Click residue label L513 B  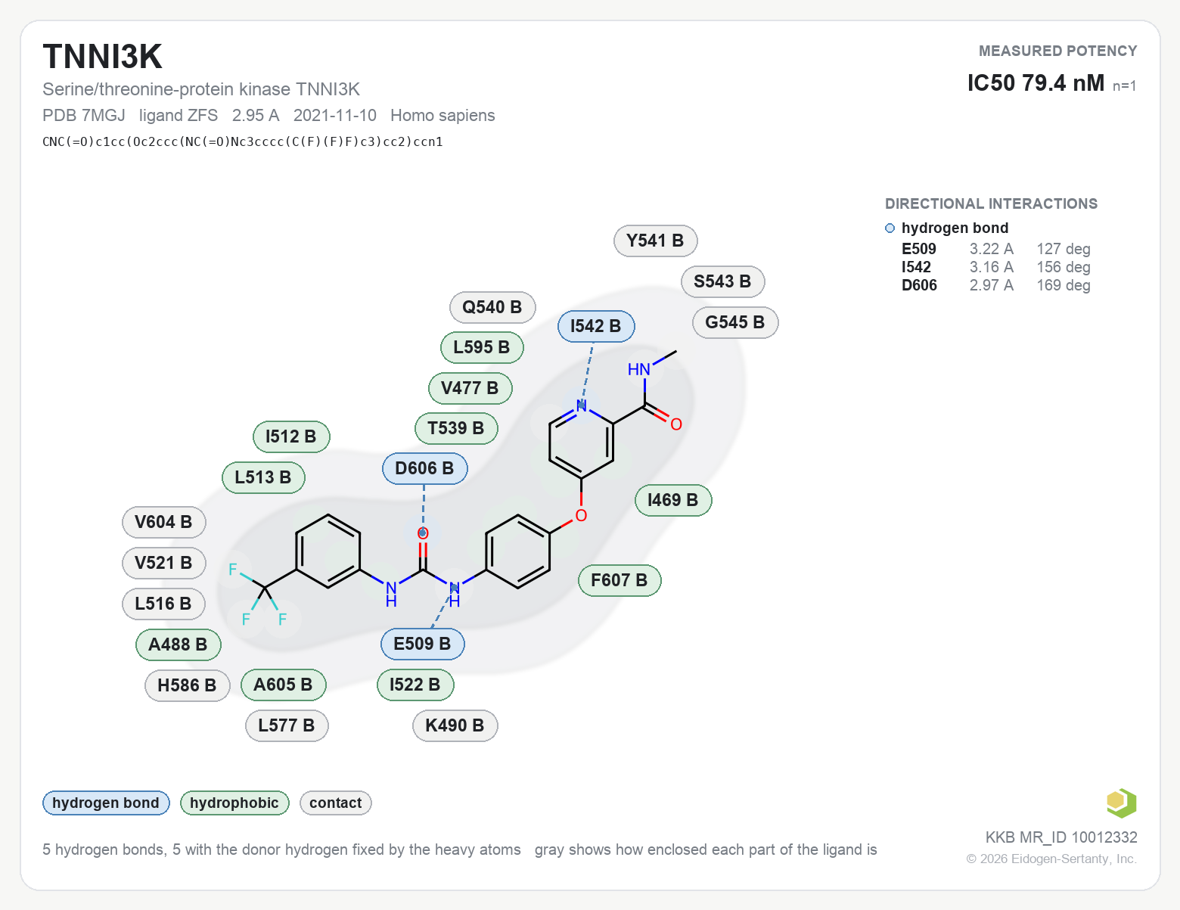263,477
